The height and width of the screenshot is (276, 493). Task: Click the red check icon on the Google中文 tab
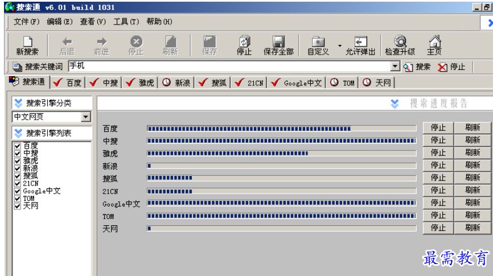point(276,83)
